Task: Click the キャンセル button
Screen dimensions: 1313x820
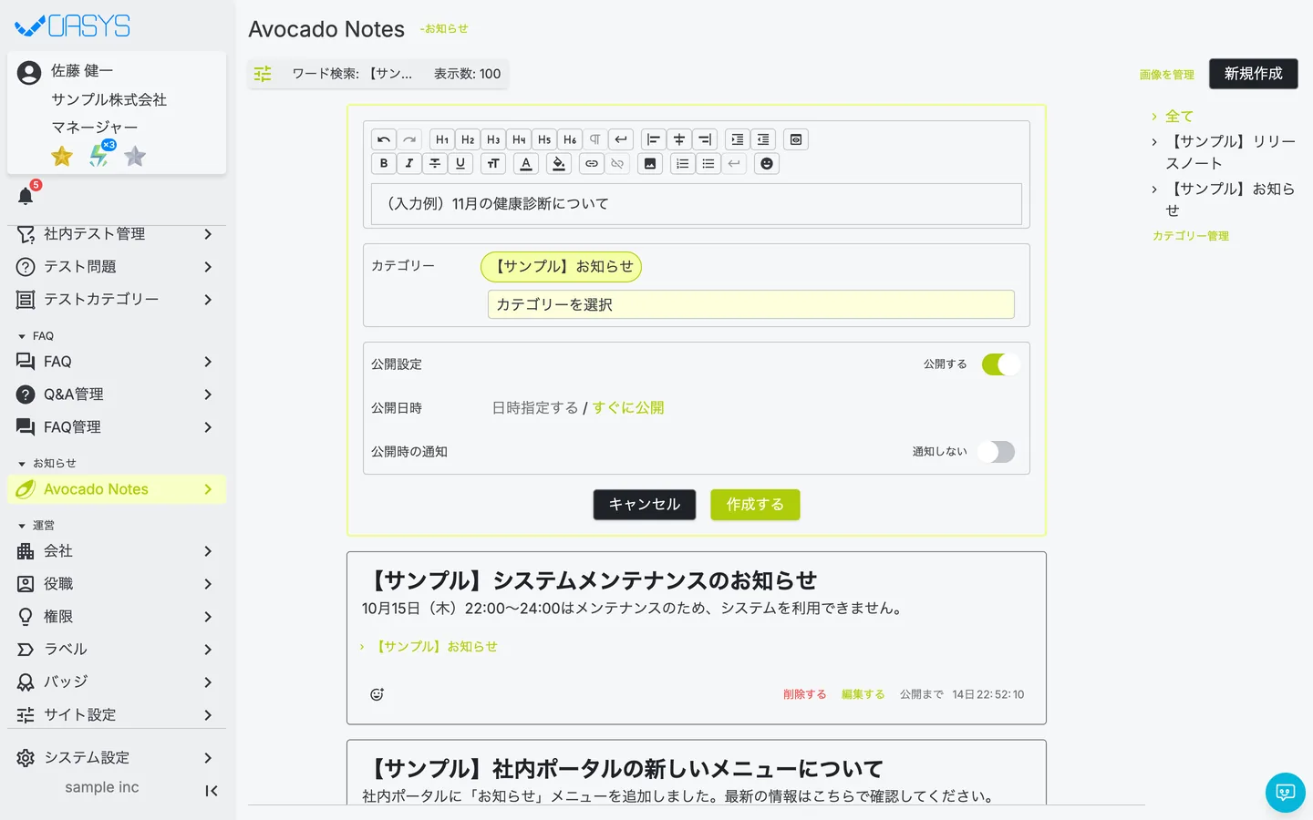Action: pyautogui.click(x=645, y=505)
